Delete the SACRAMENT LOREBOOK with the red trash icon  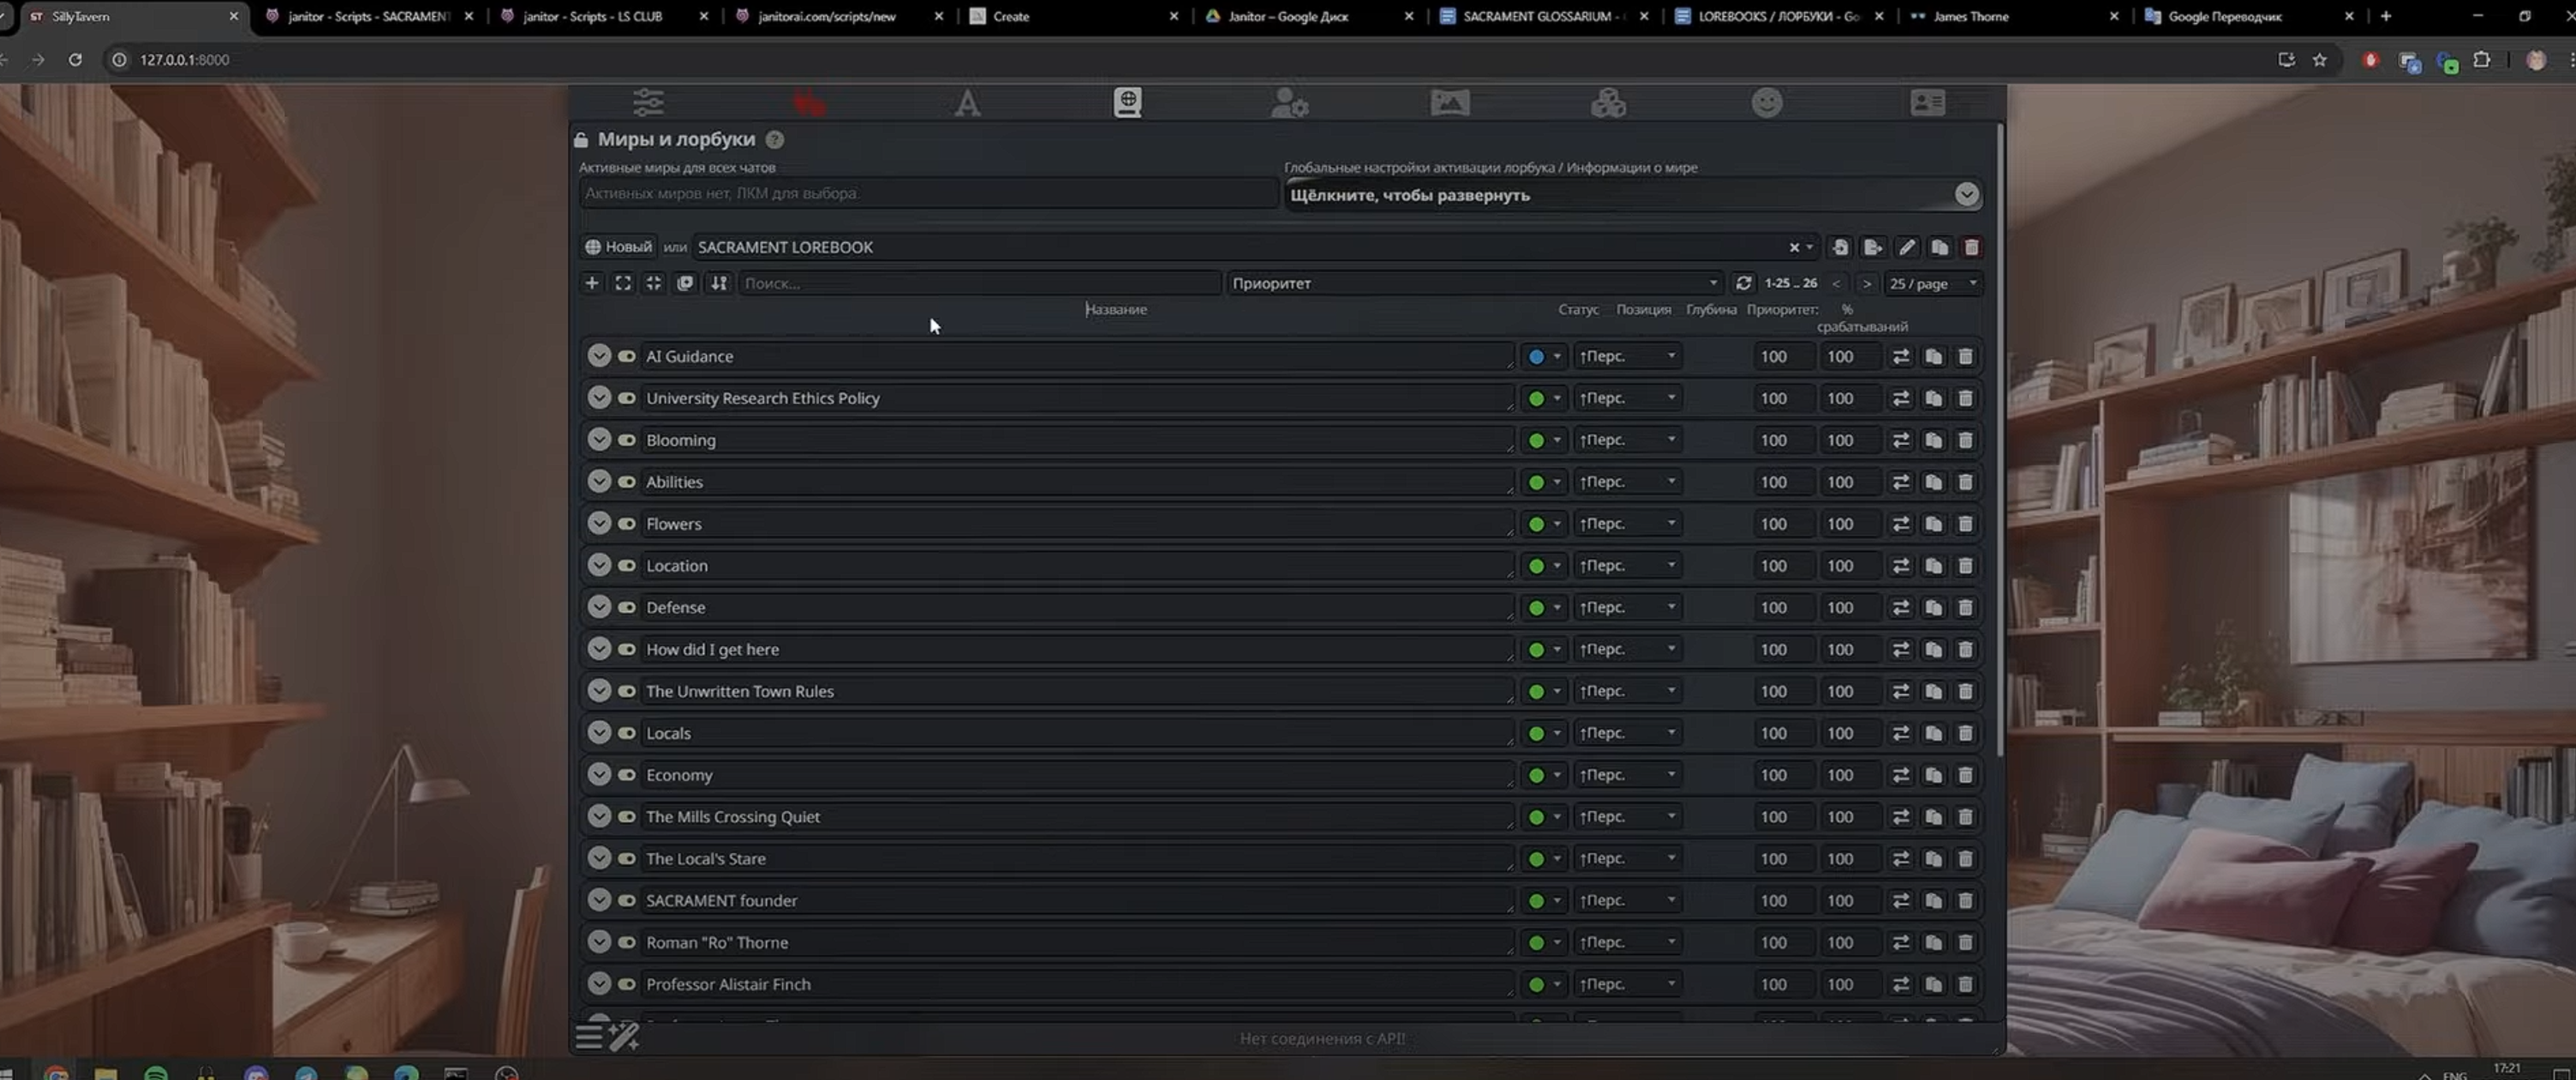1971,248
